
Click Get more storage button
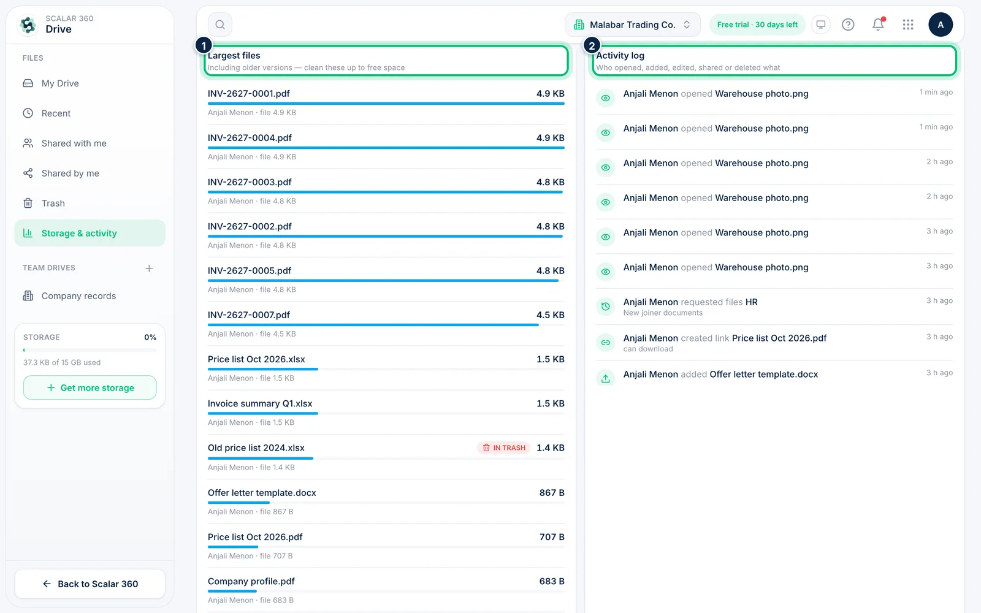90,387
